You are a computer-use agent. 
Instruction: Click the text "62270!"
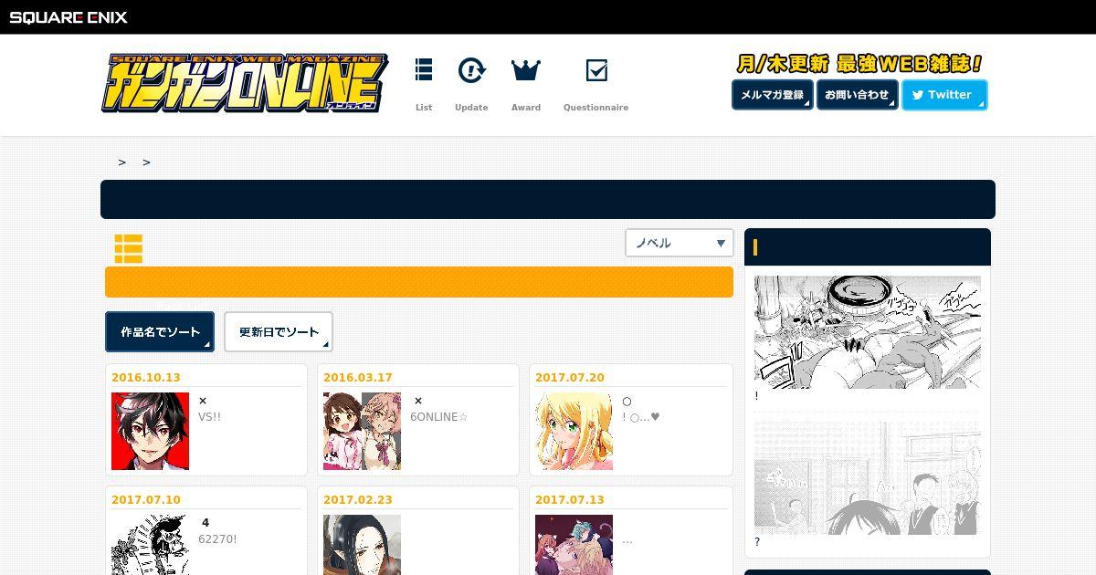click(x=217, y=539)
